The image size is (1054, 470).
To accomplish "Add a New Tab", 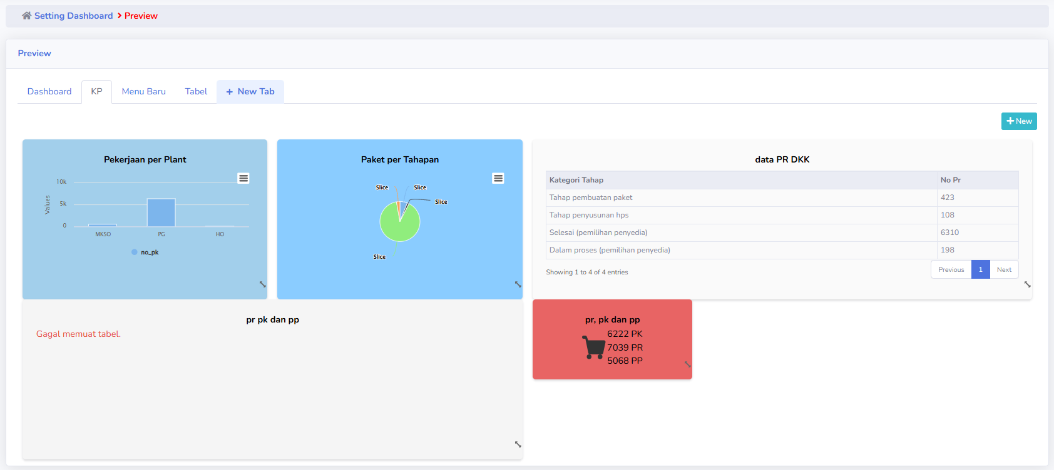I will click(250, 91).
